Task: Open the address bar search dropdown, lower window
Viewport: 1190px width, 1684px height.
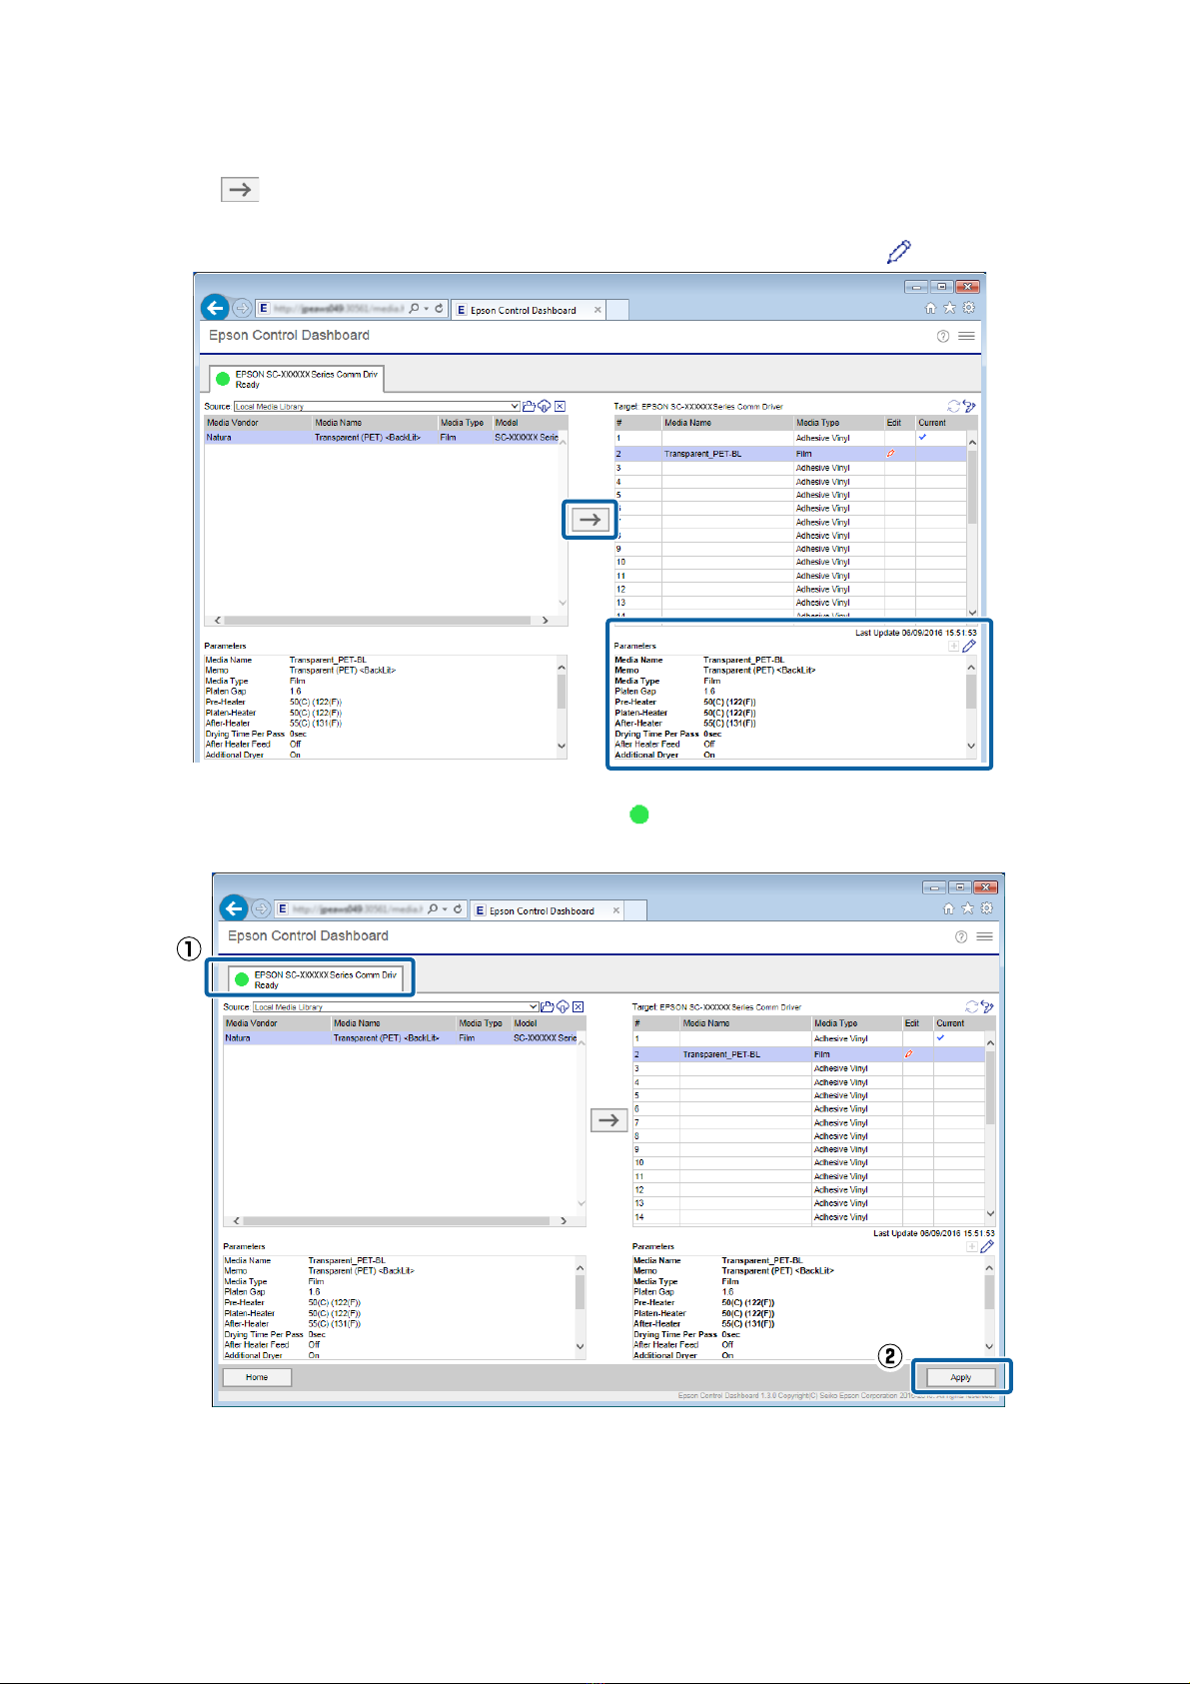Action: tap(446, 909)
